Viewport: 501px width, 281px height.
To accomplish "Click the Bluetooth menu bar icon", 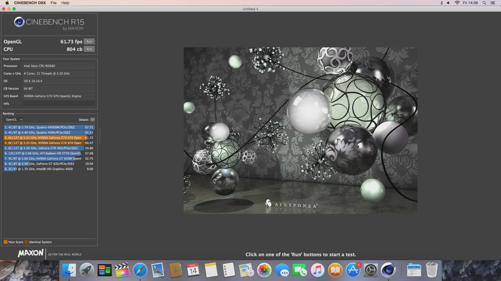I will pyautogui.click(x=442, y=3).
